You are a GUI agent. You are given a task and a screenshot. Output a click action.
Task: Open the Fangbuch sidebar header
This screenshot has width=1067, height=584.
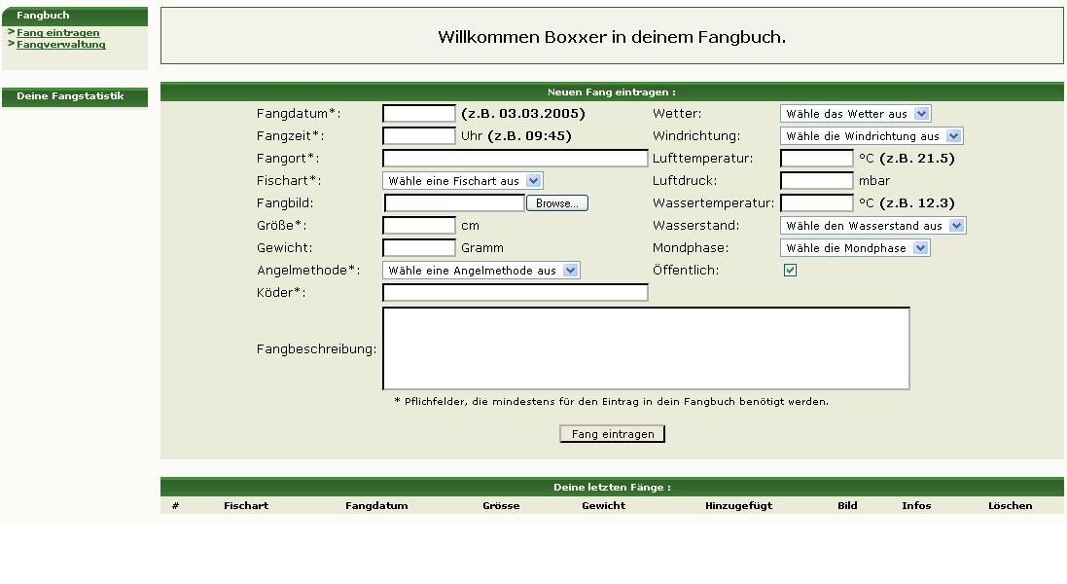43,16
